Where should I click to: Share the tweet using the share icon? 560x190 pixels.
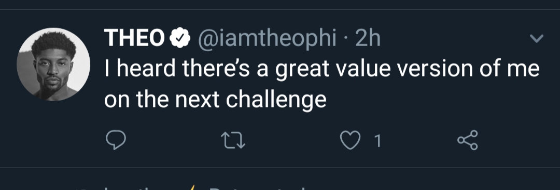[x=468, y=140]
